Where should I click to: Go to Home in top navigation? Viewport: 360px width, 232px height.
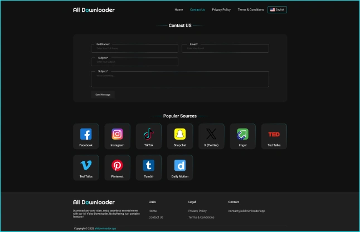point(178,9)
